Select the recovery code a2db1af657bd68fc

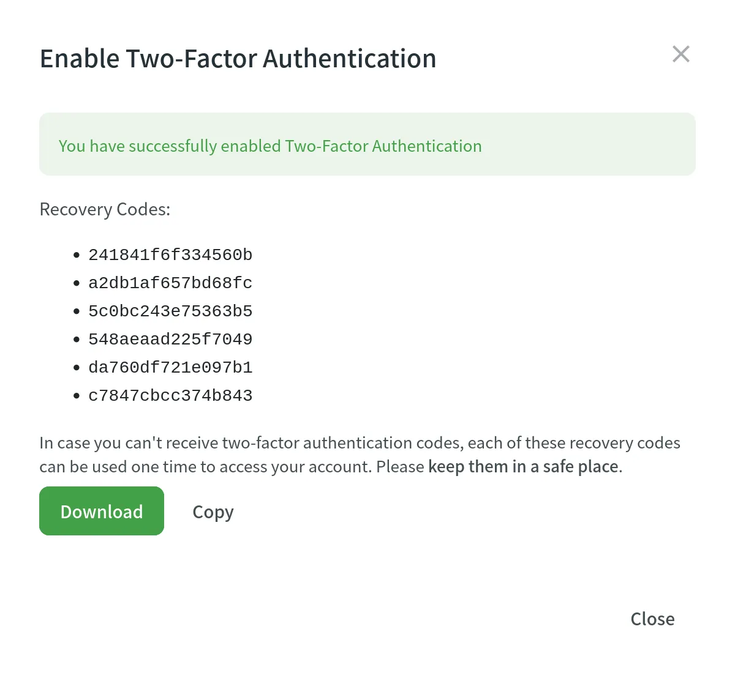(170, 283)
